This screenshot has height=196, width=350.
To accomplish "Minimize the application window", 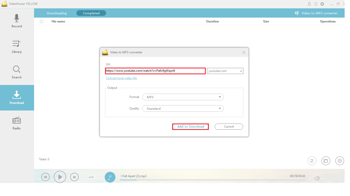I will point(332,4).
